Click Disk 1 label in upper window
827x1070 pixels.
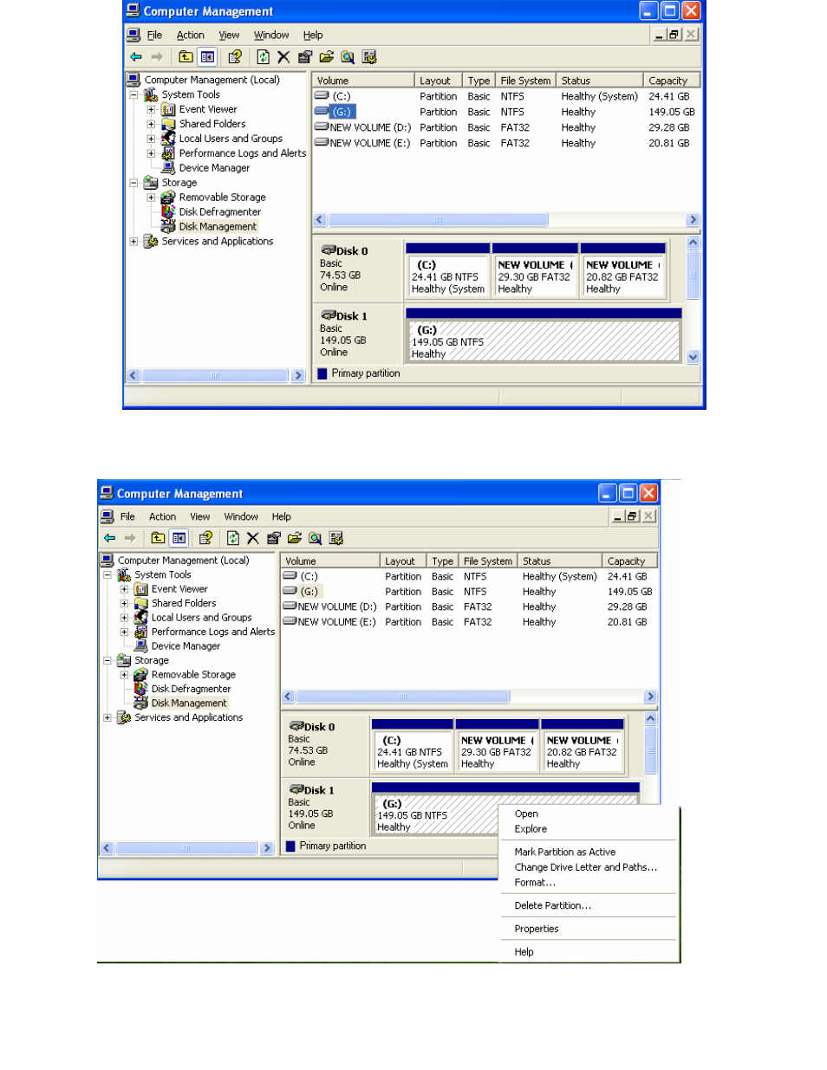tap(351, 317)
